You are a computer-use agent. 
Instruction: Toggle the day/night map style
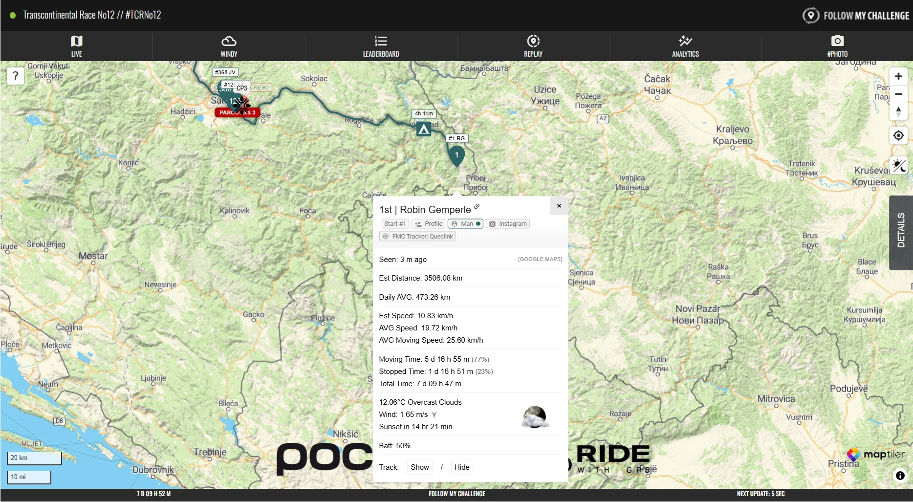pyautogui.click(x=899, y=166)
